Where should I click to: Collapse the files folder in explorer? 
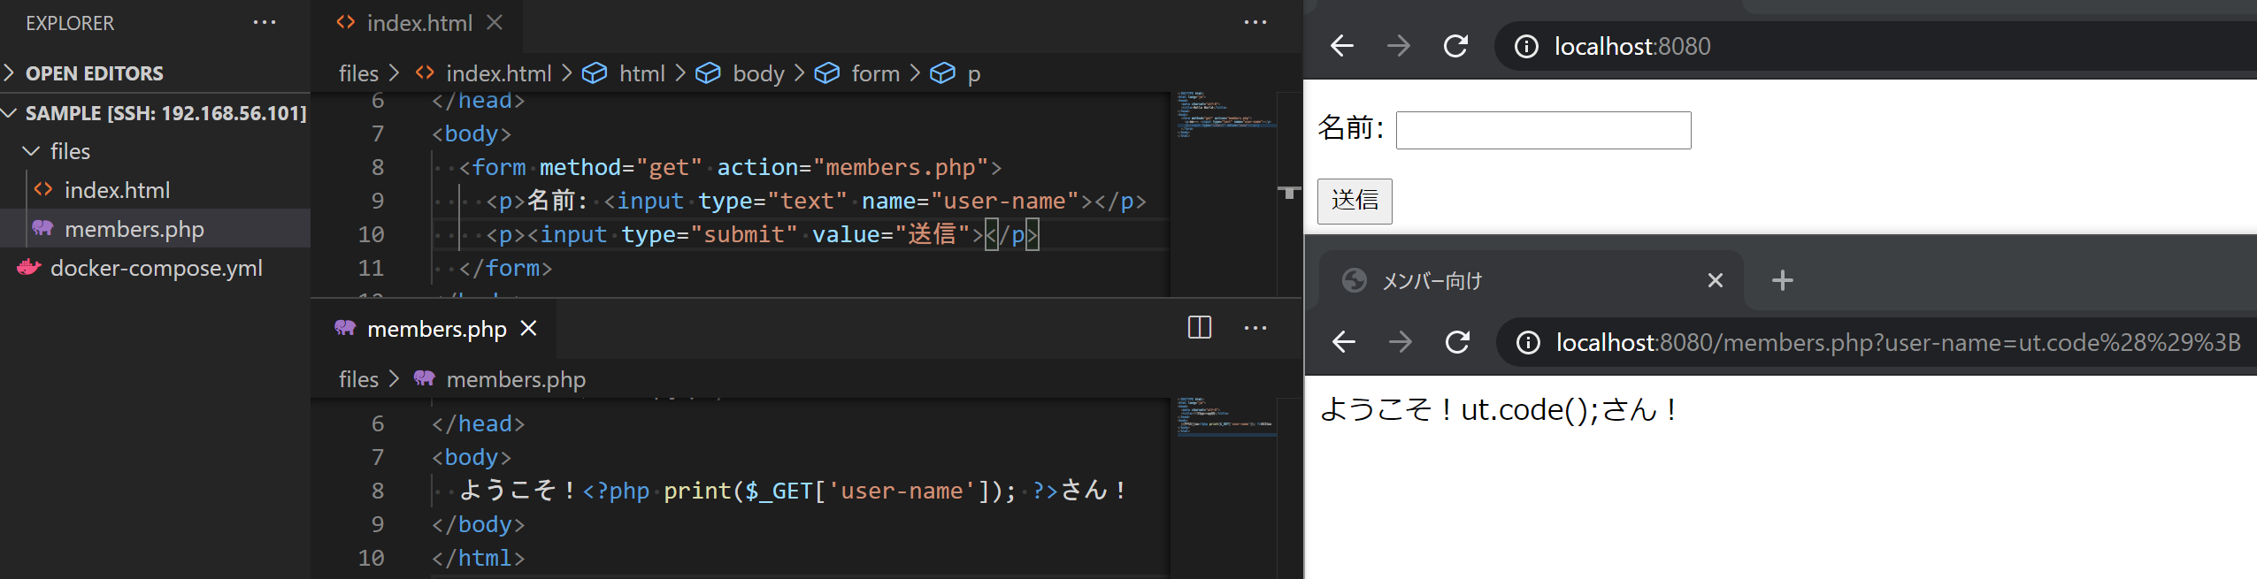point(32,151)
